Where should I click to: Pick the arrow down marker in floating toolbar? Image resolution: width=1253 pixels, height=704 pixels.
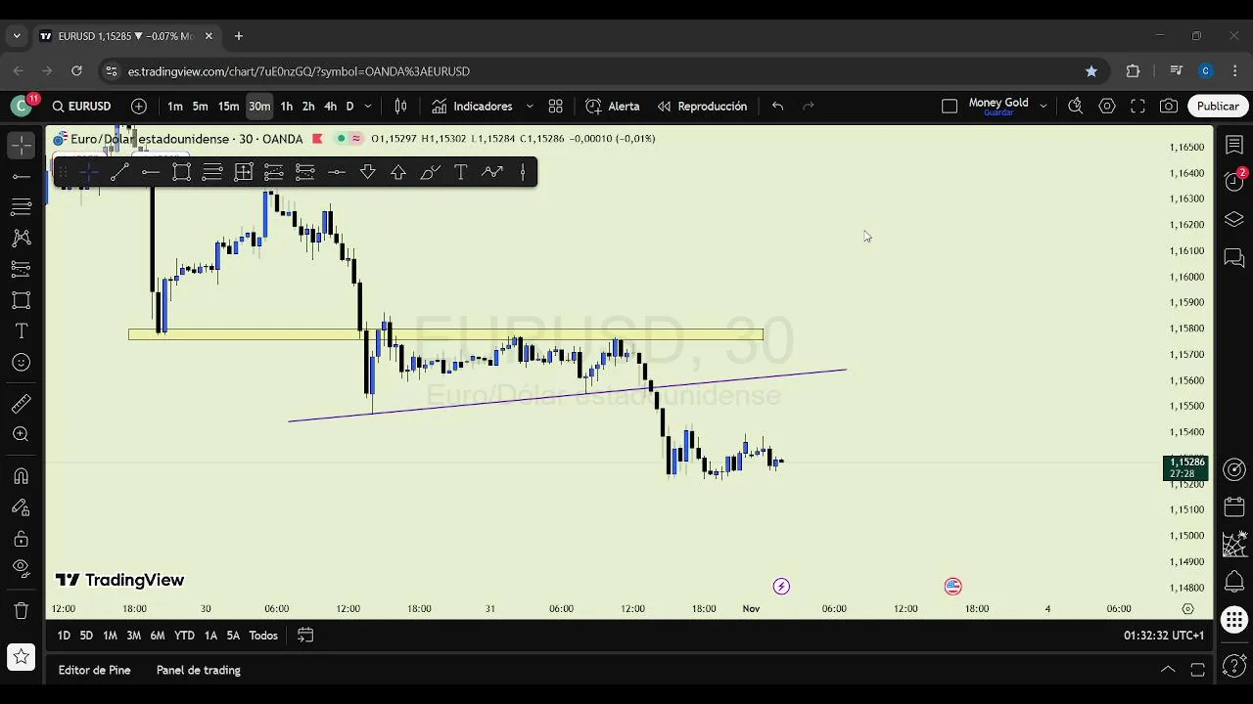pos(367,173)
